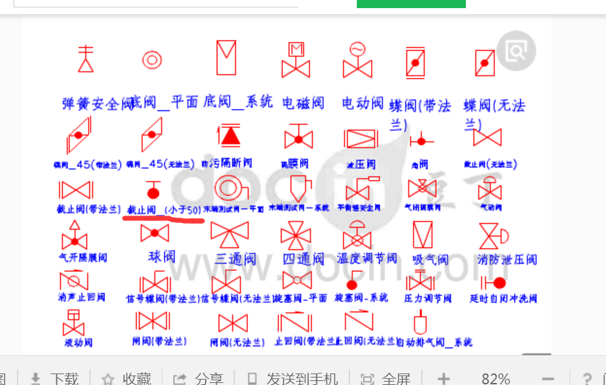
Task: Click the 三通阀 text label
Action: pyautogui.click(x=236, y=258)
